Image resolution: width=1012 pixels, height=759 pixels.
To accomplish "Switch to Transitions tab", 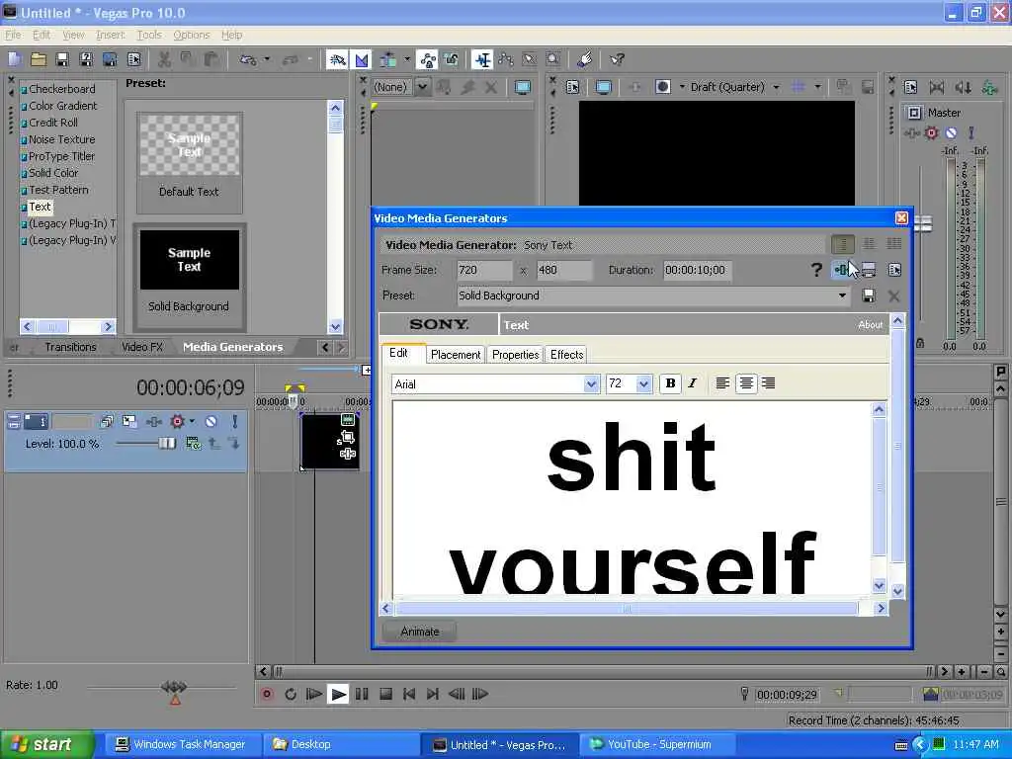I will (x=70, y=347).
